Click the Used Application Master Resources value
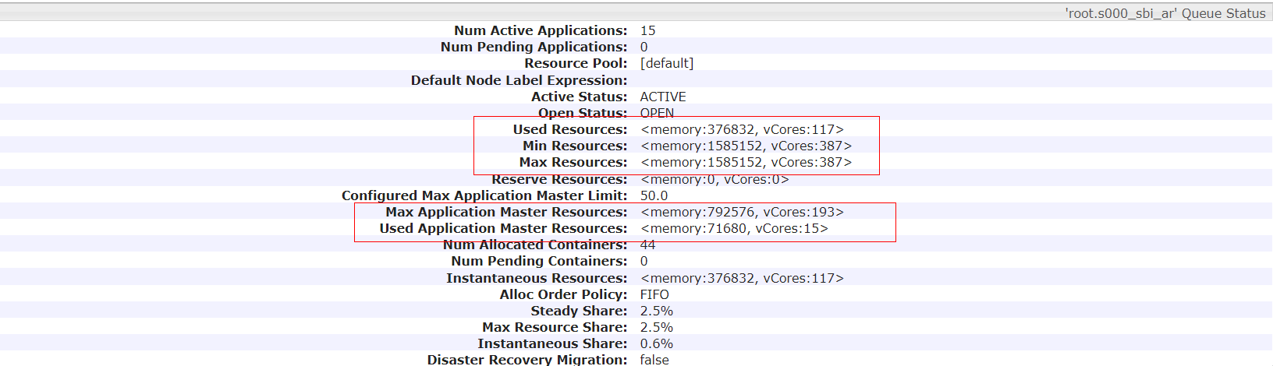This screenshot has height=366, width=1273. (x=734, y=228)
